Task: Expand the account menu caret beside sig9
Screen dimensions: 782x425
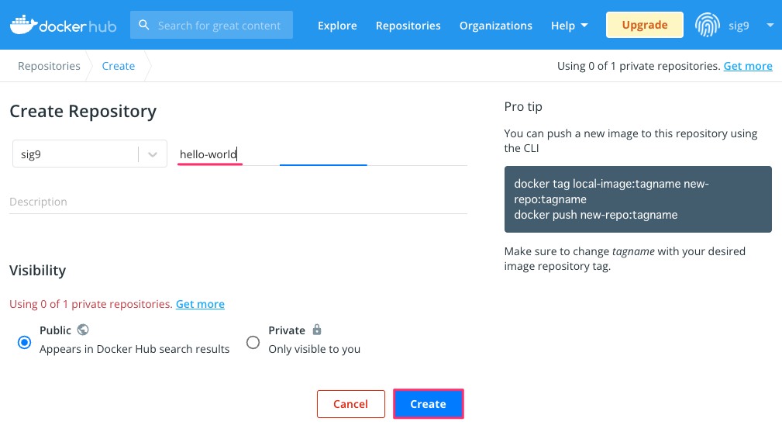Action: click(x=770, y=25)
